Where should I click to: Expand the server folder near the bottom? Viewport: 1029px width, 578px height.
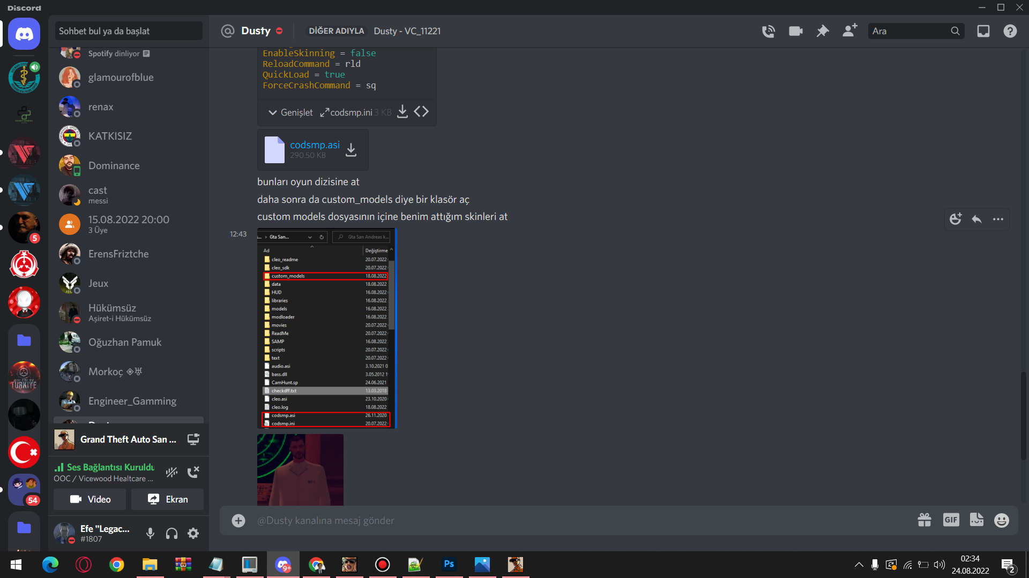pyautogui.click(x=24, y=527)
